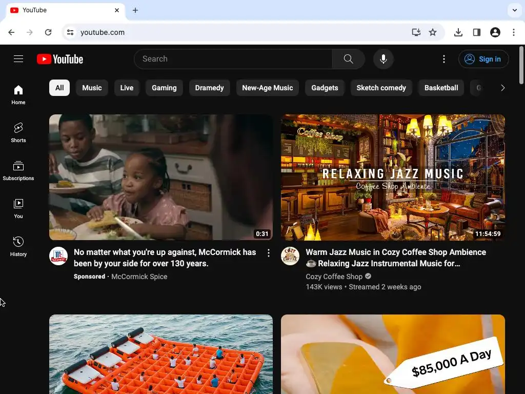Open McCormick Spice sponsor link
Image resolution: width=525 pixels, height=394 pixels.
click(x=139, y=277)
